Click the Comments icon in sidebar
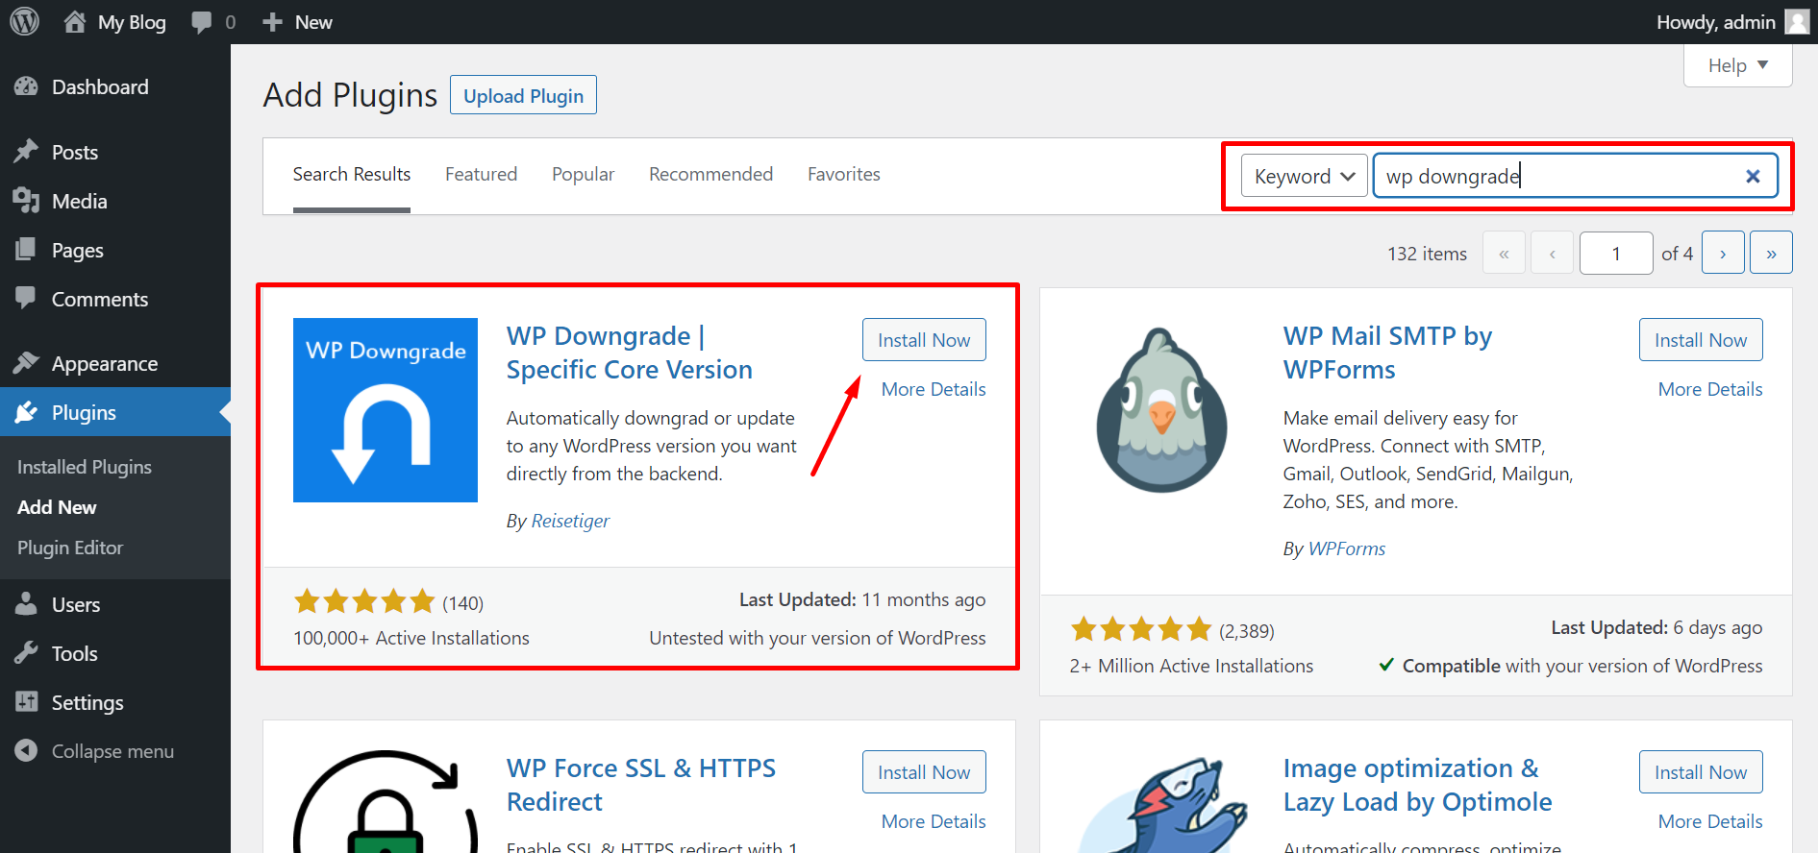The width and height of the screenshot is (1818, 853). tap(26, 298)
